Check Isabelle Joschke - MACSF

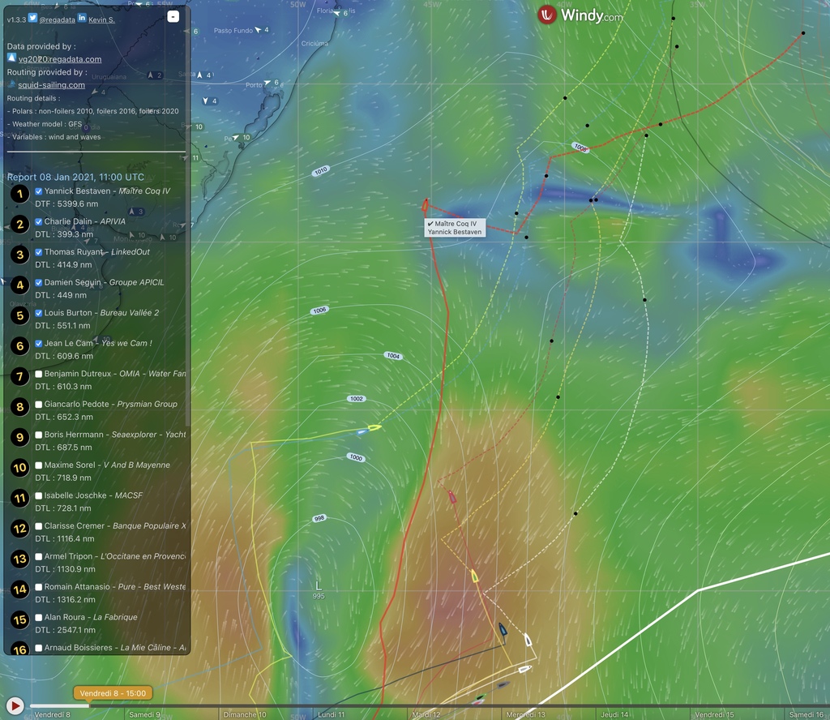coord(39,495)
